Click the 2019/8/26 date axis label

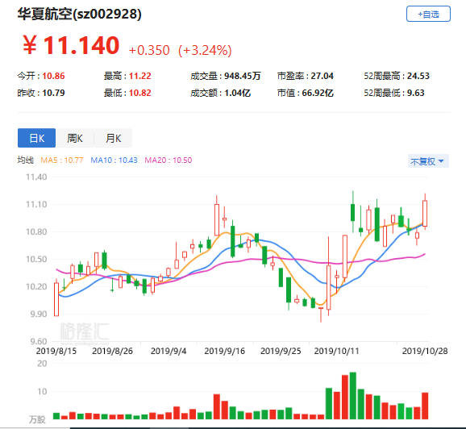click(x=112, y=351)
